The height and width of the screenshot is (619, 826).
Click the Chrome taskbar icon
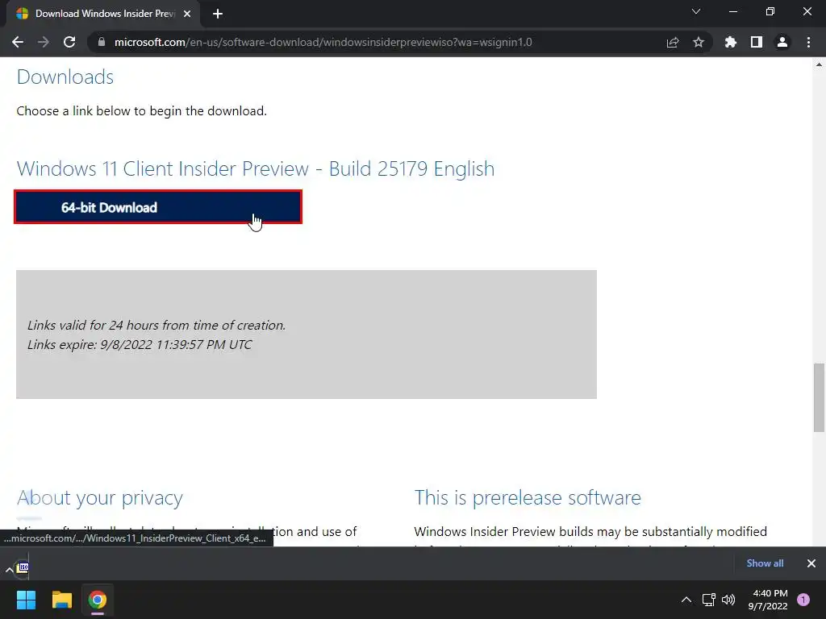(98, 600)
